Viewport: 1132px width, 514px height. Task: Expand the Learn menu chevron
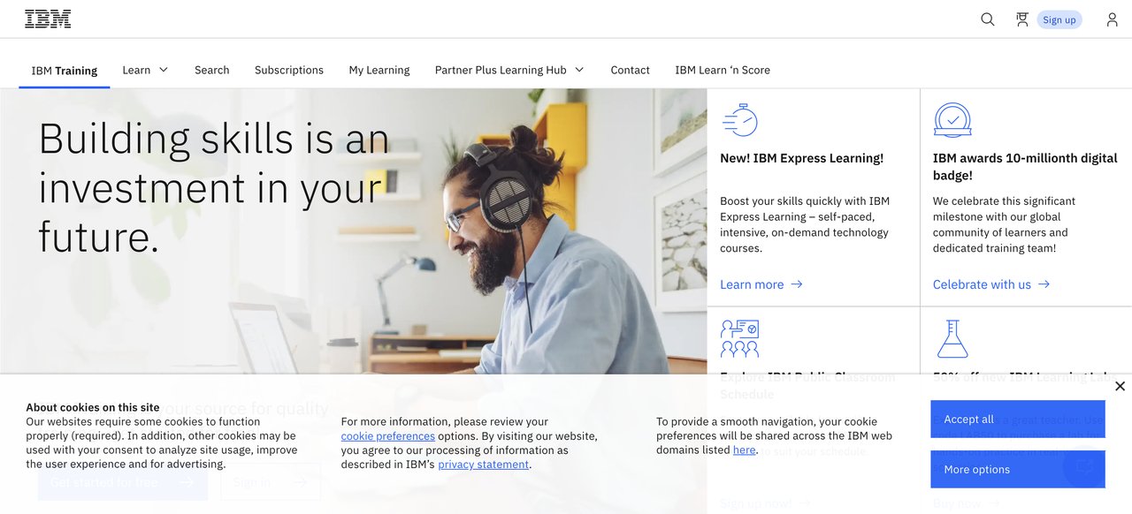point(164,70)
